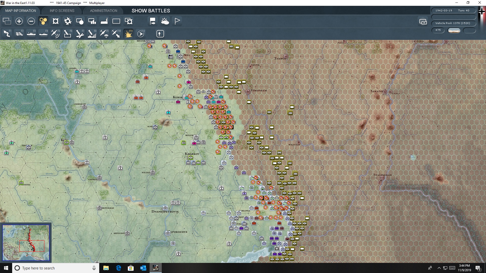The width and height of the screenshot is (486, 273).
Task: Select F9 air transport mode icon
Action: [x=104, y=34]
